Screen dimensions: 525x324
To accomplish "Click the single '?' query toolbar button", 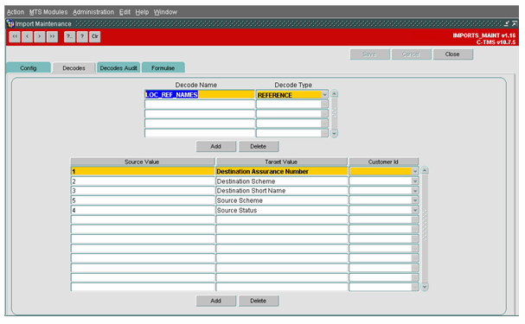I will (x=82, y=36).
